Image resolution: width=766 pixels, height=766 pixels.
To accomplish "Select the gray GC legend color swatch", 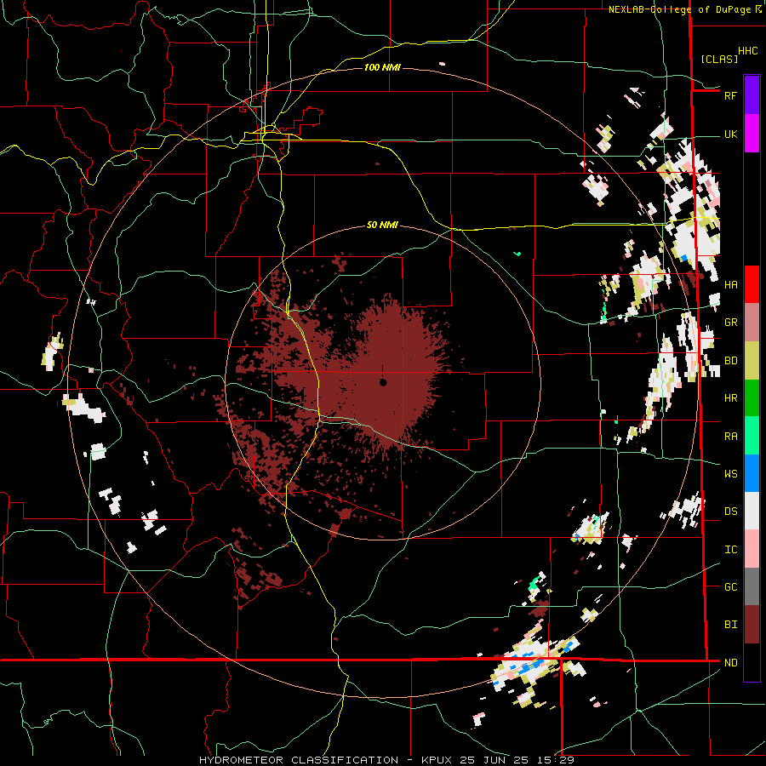I will coord(752,586).
